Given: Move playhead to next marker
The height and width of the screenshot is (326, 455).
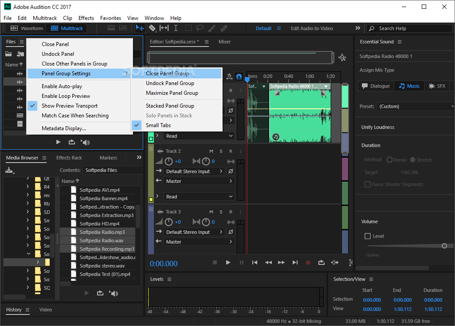Looking at the screenshot, I should click(x=295, y=263).
